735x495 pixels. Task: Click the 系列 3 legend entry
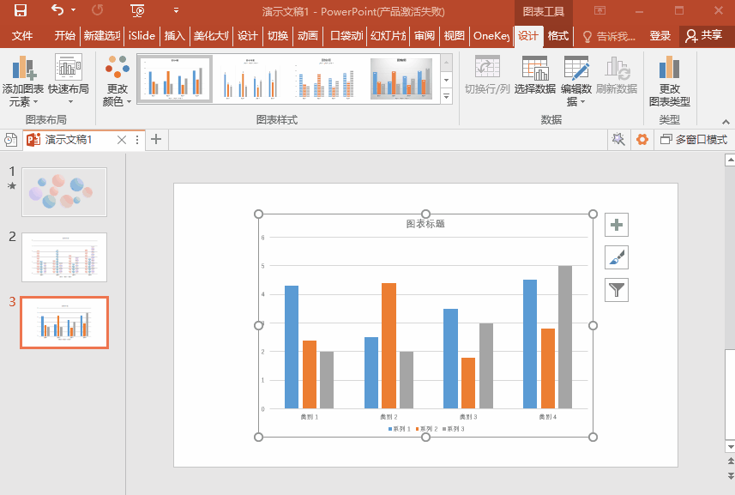pyautogui.click(x=454, y=429)
